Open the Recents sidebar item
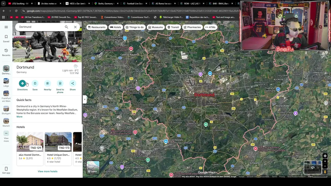331x186 pixels. (x=6, y=52)
